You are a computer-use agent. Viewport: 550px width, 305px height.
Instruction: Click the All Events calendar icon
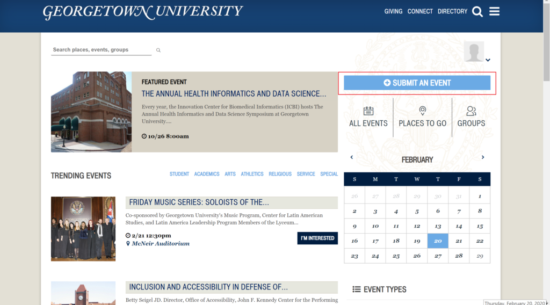coord(368,111)
